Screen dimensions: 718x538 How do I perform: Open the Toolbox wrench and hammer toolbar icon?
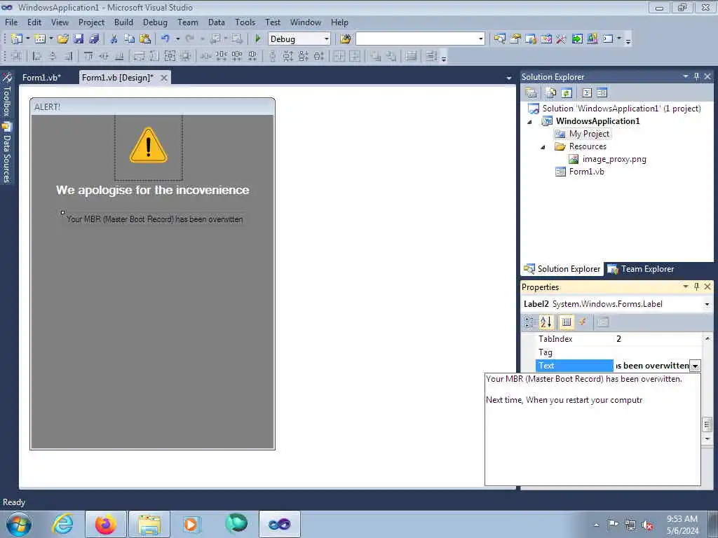tap(562, 39)
